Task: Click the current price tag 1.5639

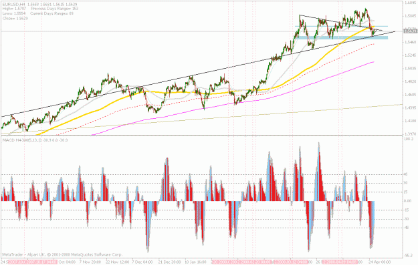Action: (409, 31)
